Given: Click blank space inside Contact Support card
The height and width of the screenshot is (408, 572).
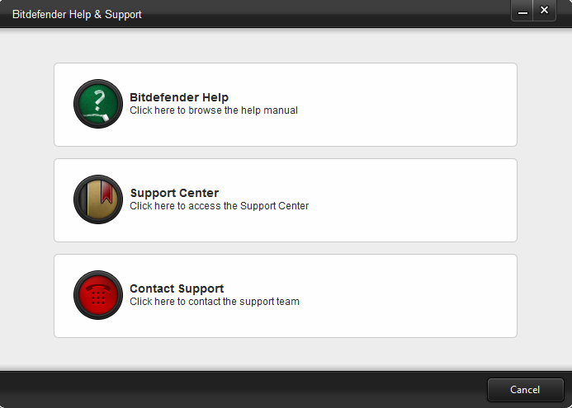Looking at the screenshot, I should coord(401,296).
